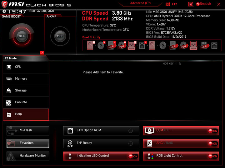Click the clock icon next to the time
225x168 pixels.
tap(4, 11)
